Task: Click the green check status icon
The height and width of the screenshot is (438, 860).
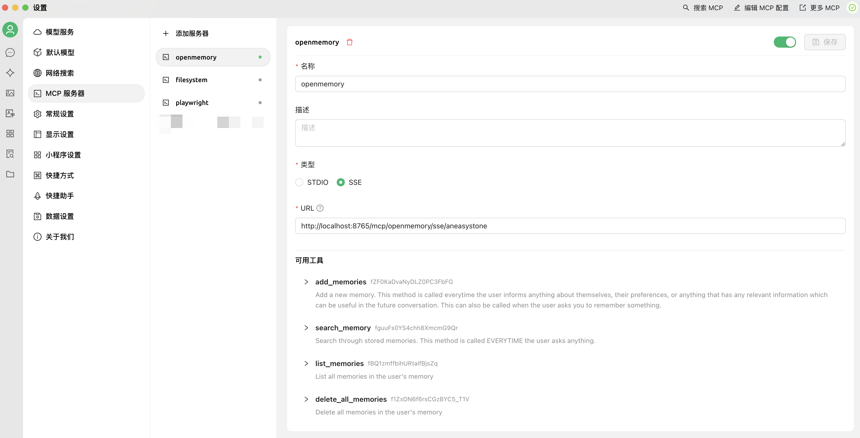Action: tap(852, 8)
